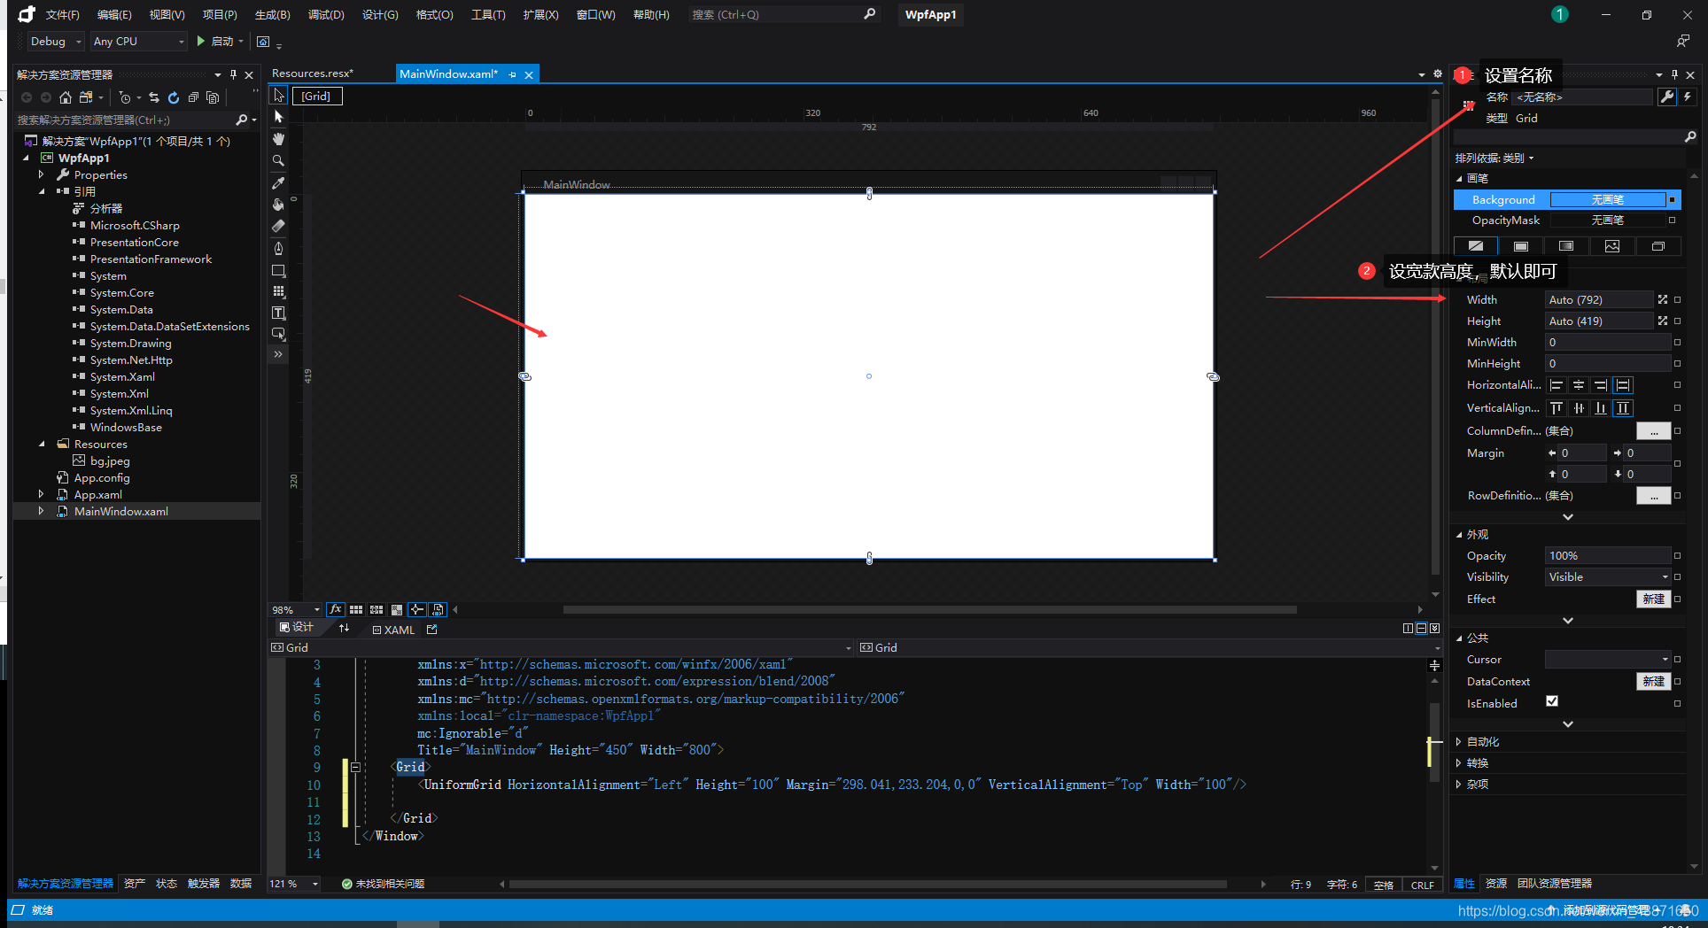Set Height to Auto icon
1708x928 pixels.
[x=1663, y=321]
